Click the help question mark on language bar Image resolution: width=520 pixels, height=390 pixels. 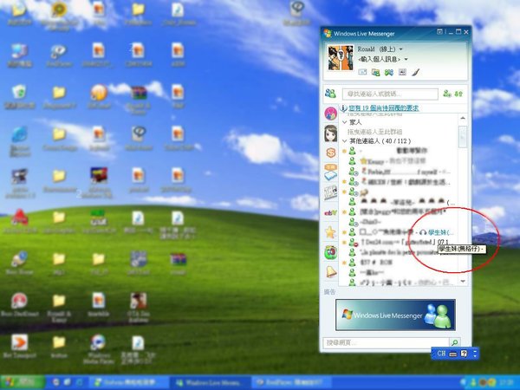(x=464, y=354)
